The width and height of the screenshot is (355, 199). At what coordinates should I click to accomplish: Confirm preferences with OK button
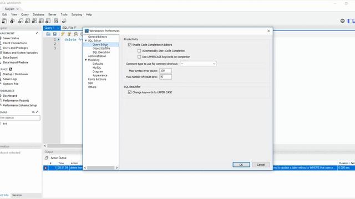point(241,165)
